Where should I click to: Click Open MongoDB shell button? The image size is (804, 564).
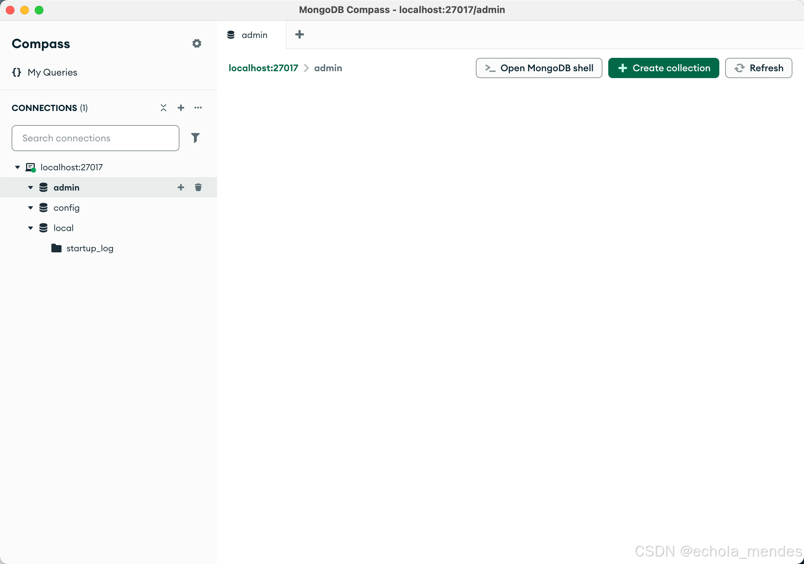(x=539, y=68)
